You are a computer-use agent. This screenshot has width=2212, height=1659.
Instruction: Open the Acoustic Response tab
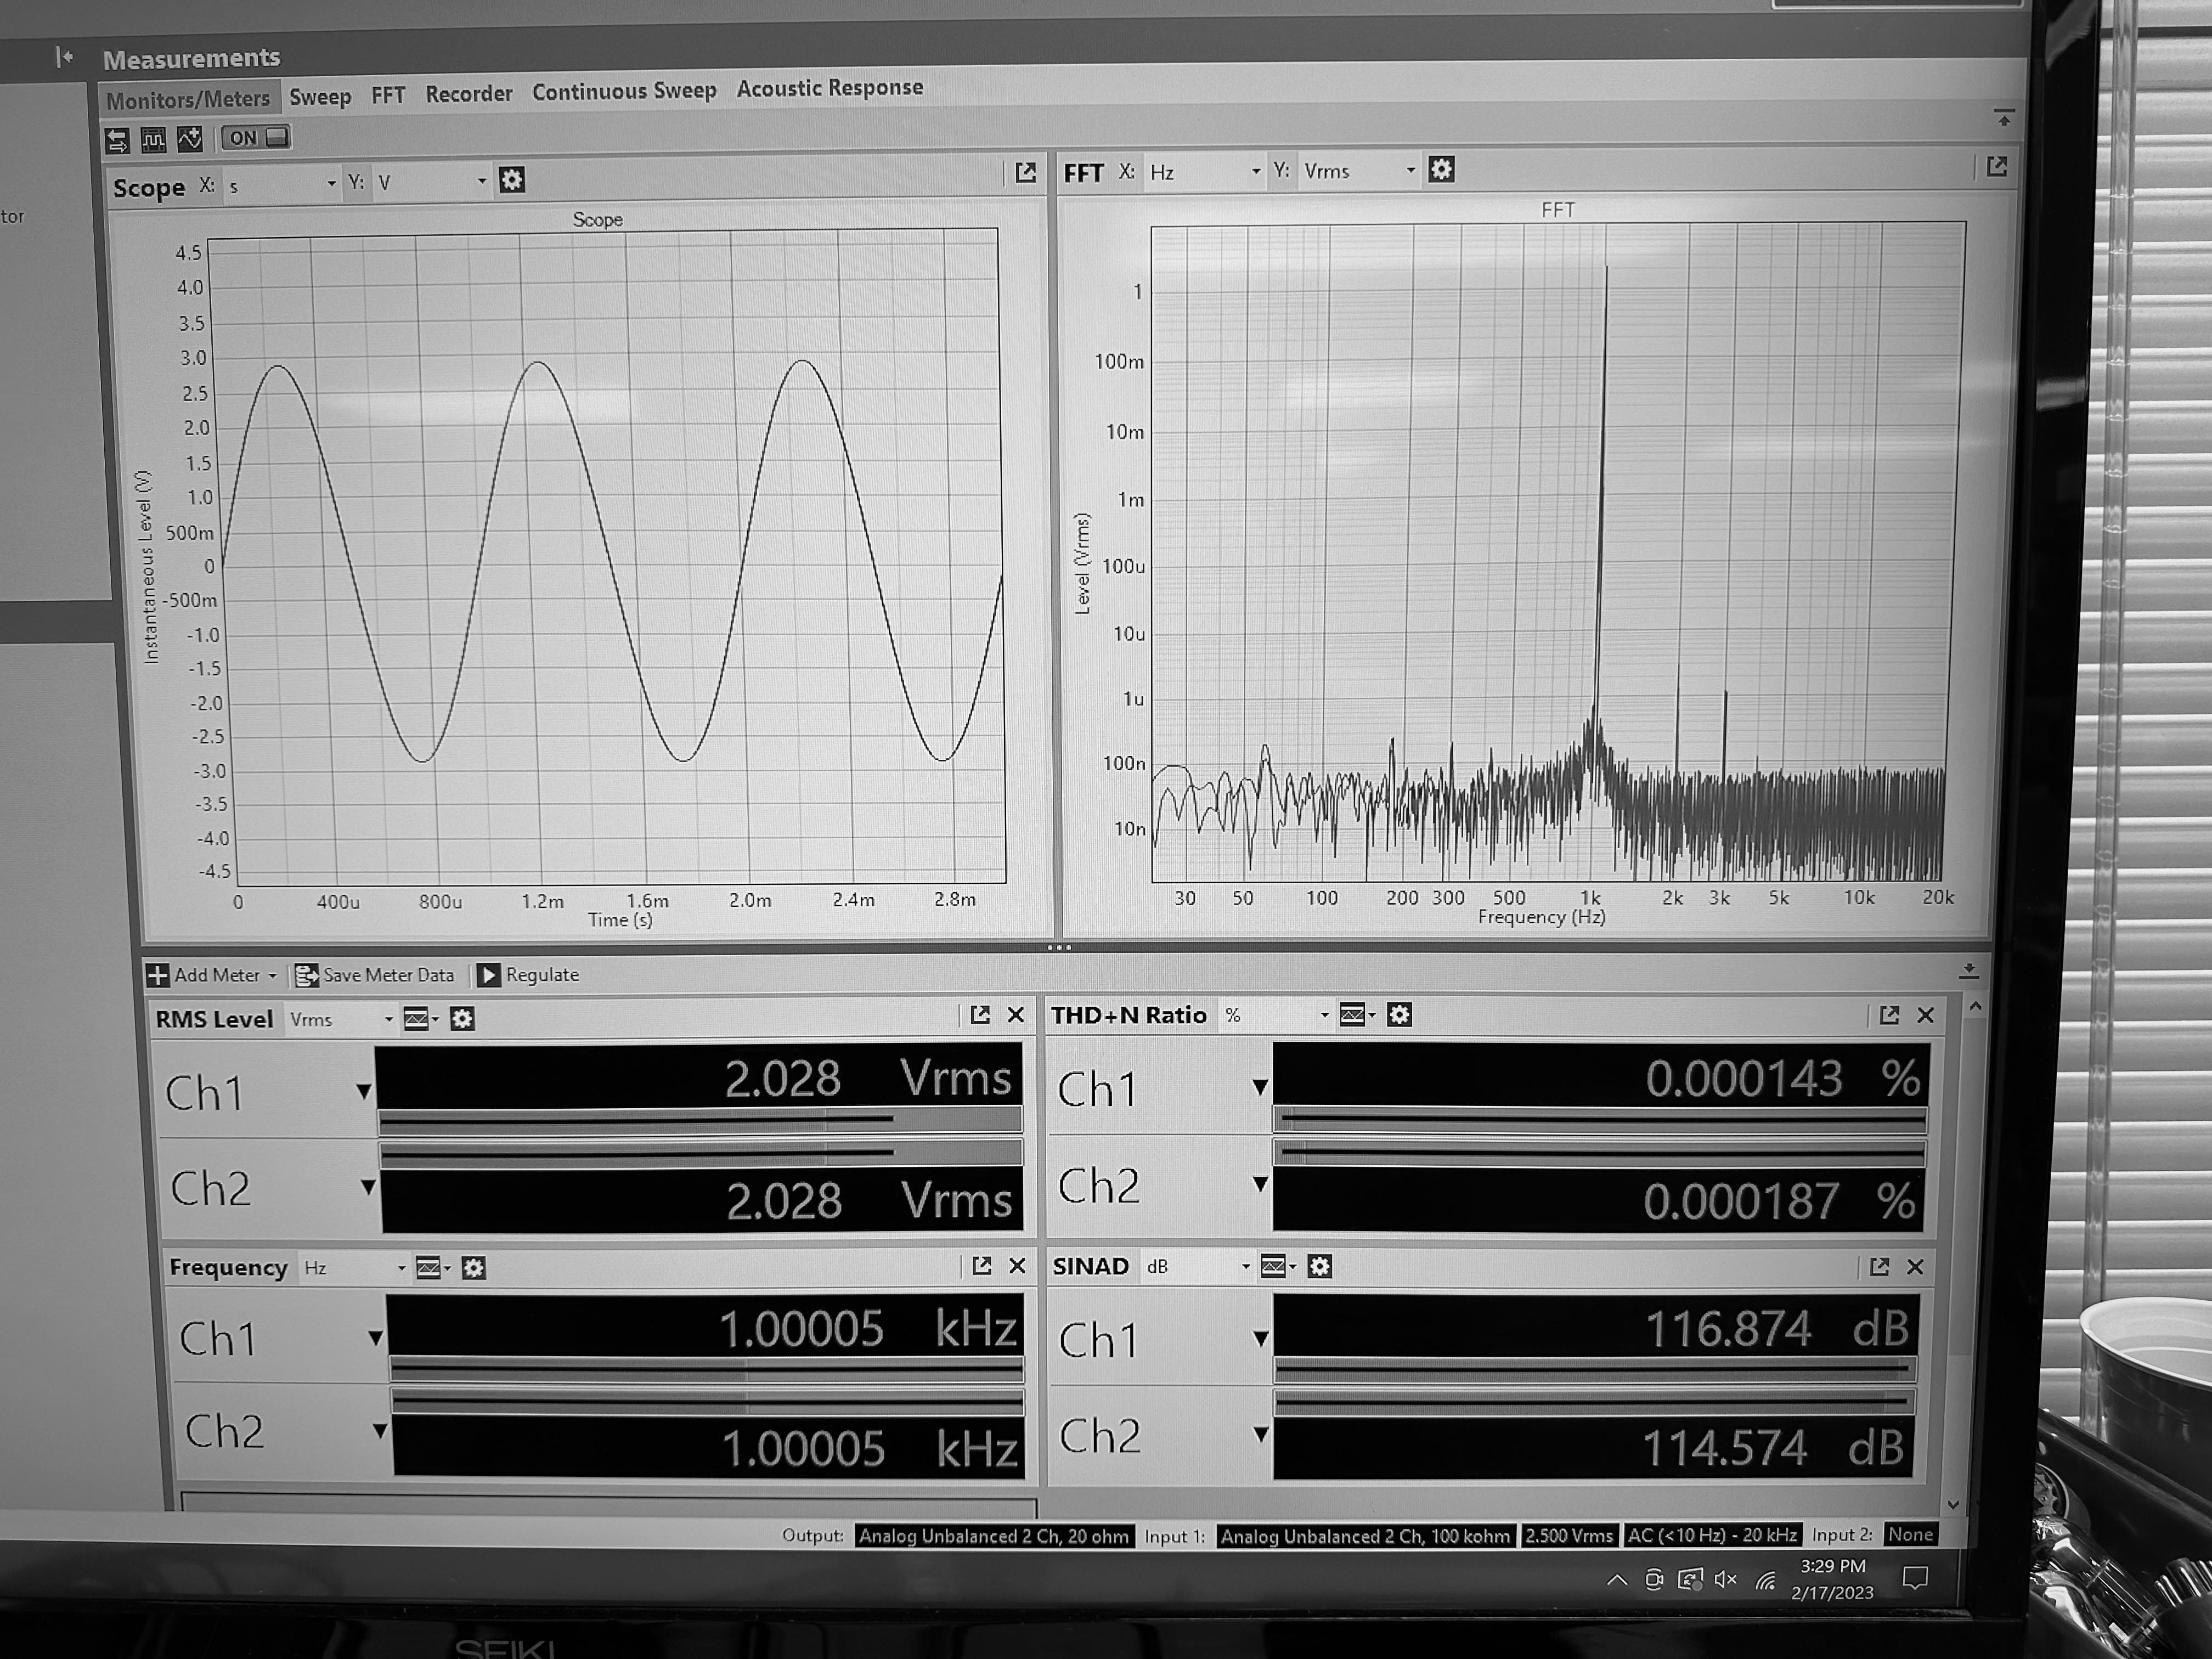(829, 88)
